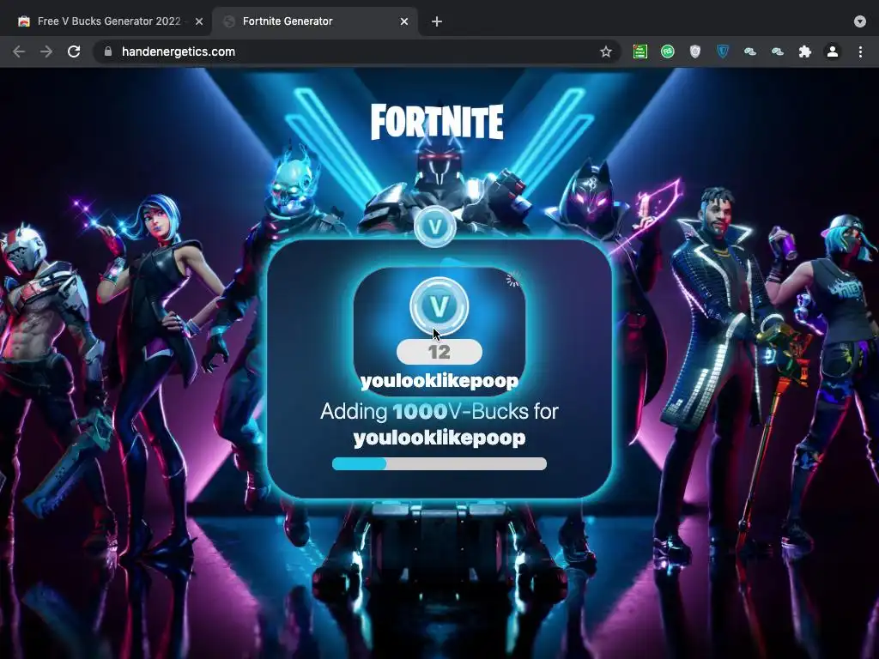Open the green circle RS extension
Viewport: 879px width, 659px height.
click(x=668, y=51)
